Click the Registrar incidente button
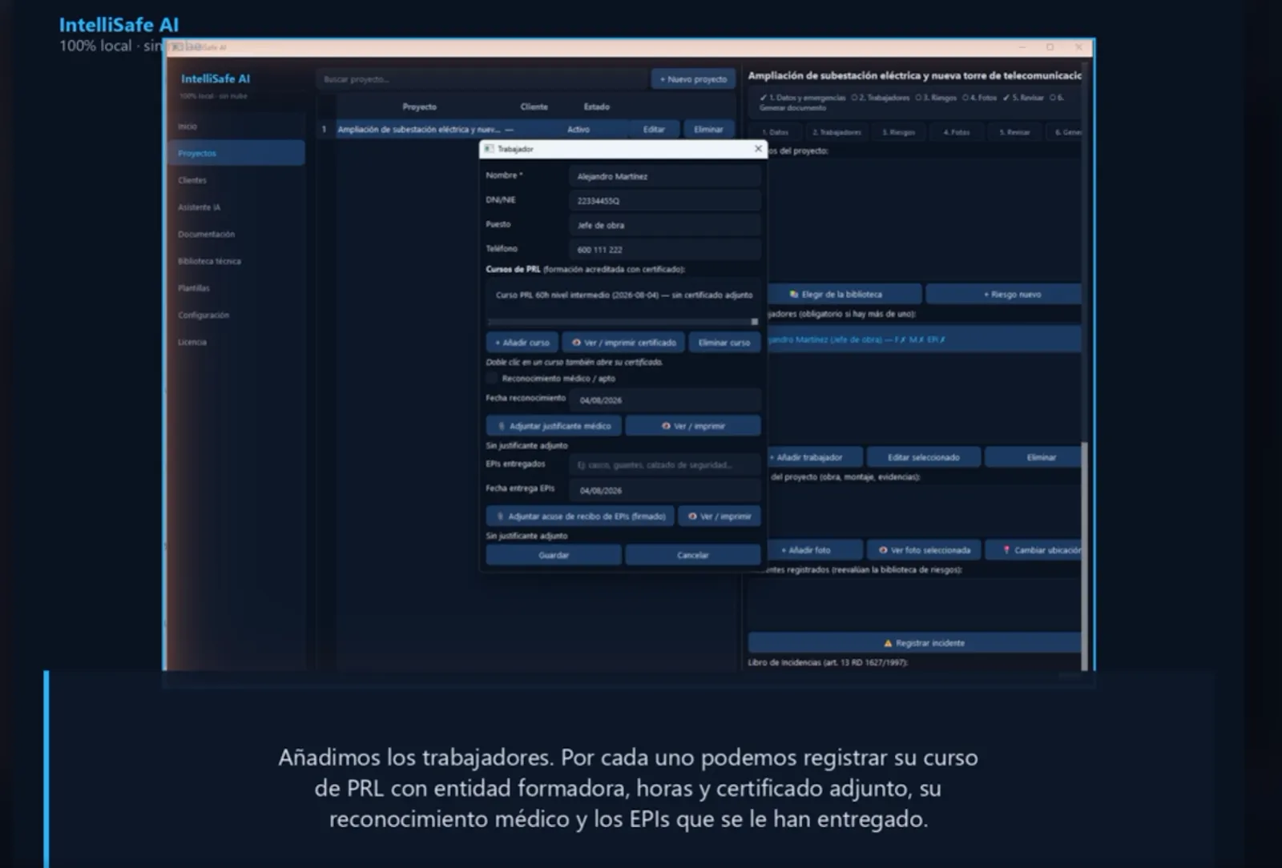Viewport: 1282px width, 868px height. coord(914,643)
